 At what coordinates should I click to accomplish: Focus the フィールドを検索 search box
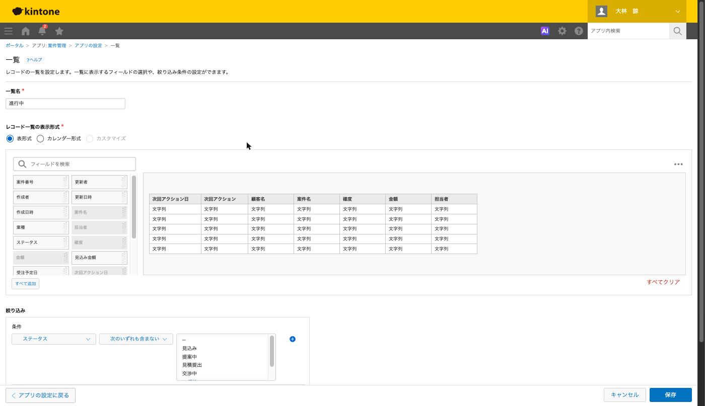click(75, 164)
